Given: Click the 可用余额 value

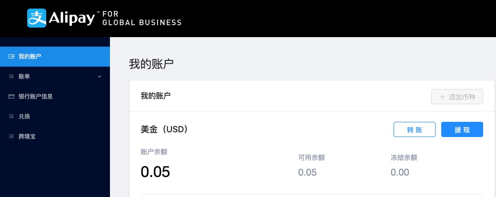Looking at the screenshot, I should pos(308,172).
